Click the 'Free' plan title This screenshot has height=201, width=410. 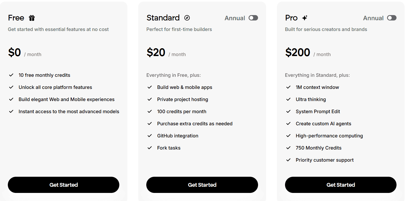pos(16,18)
